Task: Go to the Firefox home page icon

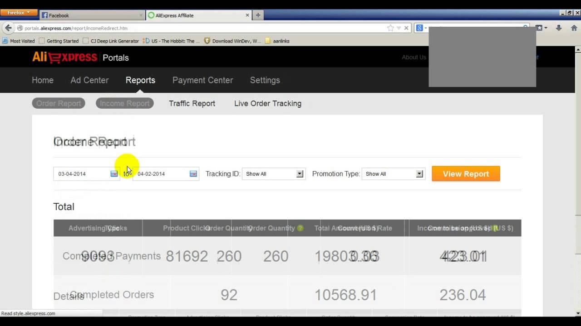Action: [x=574, y=28]
